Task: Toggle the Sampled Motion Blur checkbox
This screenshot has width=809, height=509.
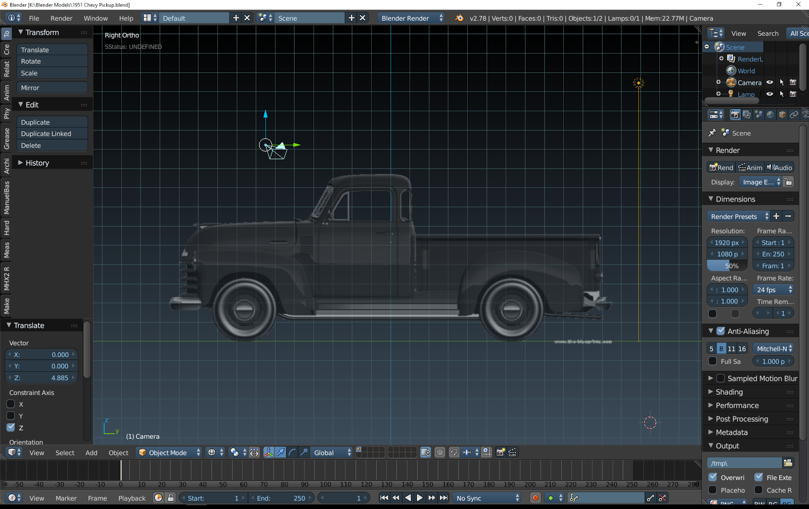Action: 721,378
